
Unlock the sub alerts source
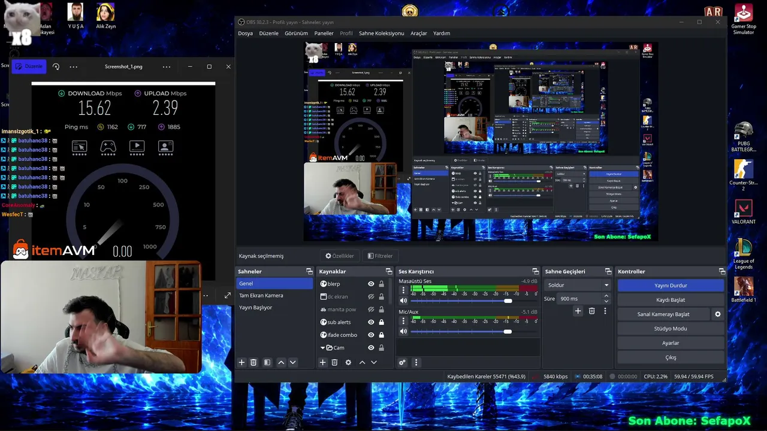(x=381, y=322)
